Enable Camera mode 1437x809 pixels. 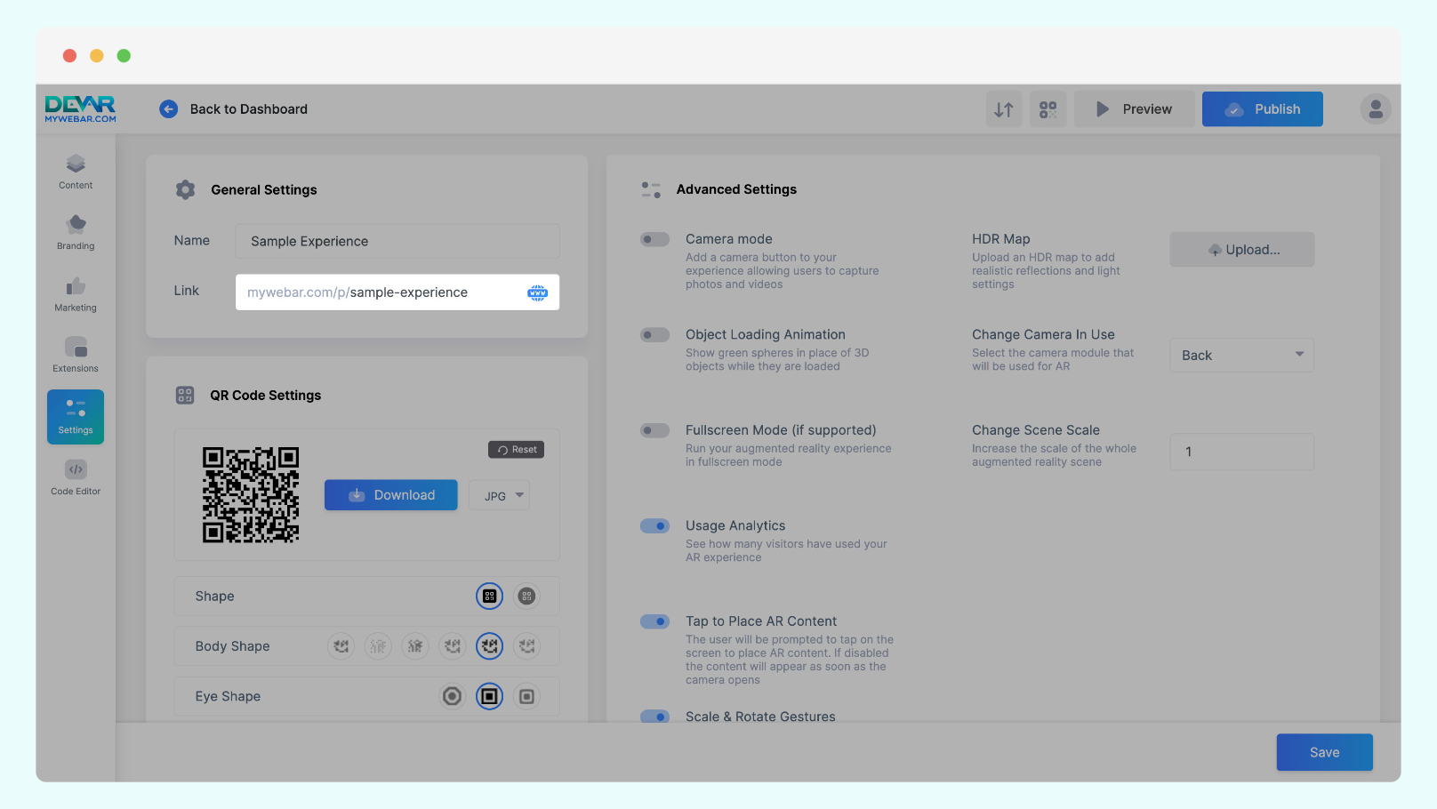click(x=654, y=239)
